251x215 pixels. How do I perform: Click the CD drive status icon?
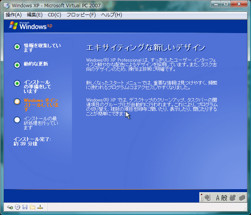(17, 207)
